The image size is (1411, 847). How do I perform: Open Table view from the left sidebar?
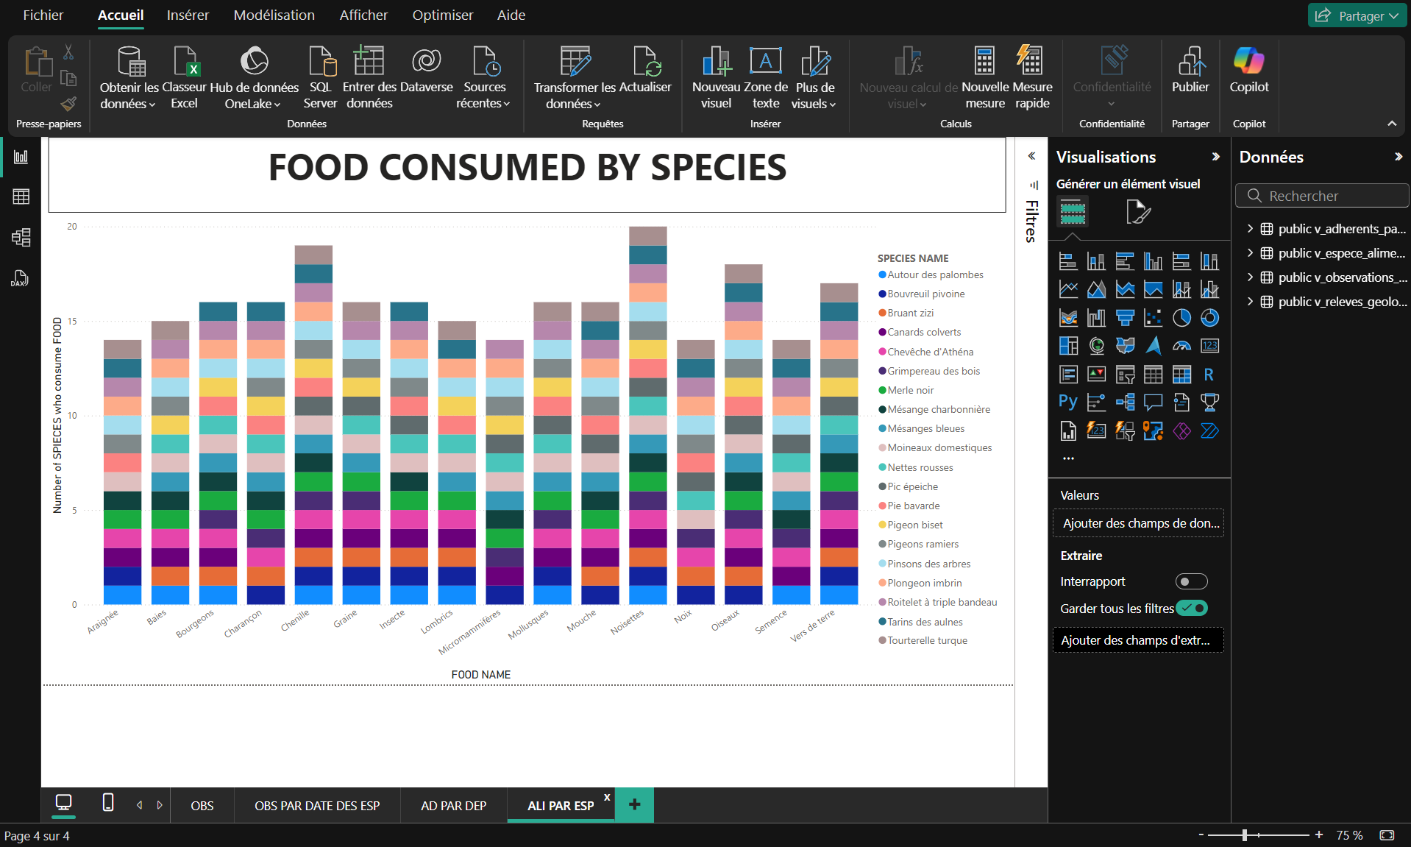[21, 196]
